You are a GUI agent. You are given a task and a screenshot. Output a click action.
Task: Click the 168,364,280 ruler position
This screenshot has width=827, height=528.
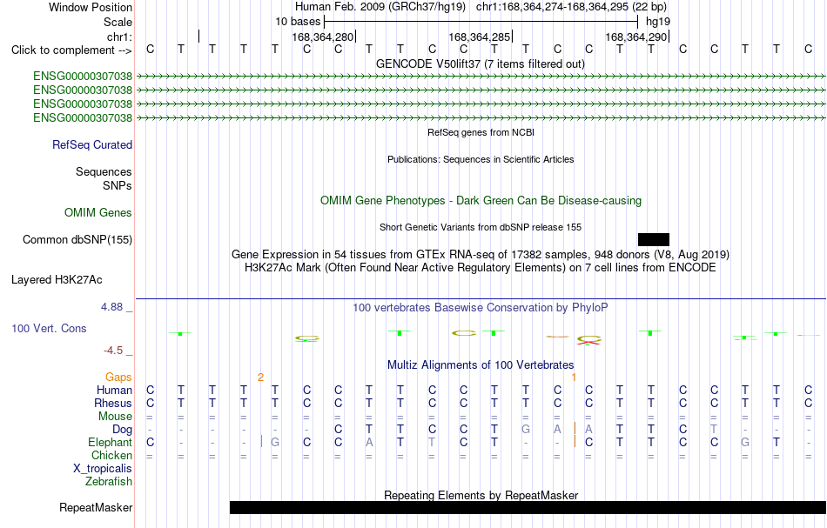click(323, 37)
